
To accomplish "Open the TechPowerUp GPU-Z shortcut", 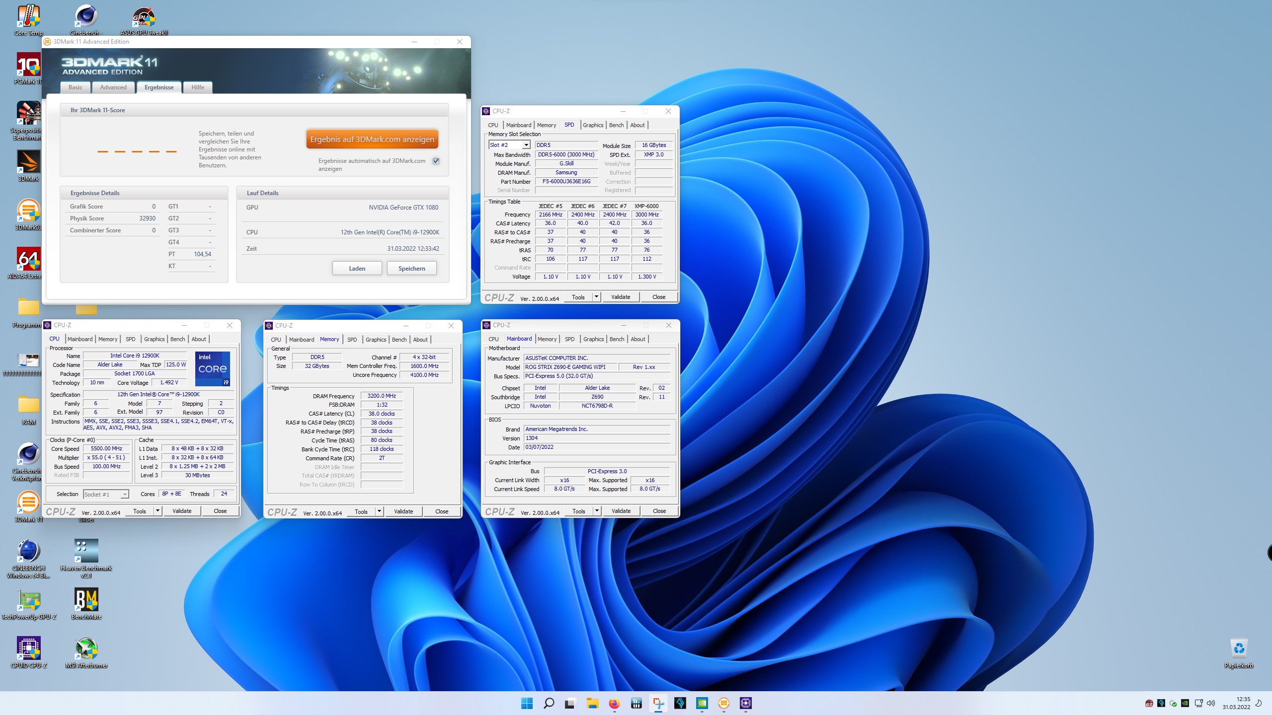I will pos(28,604).
